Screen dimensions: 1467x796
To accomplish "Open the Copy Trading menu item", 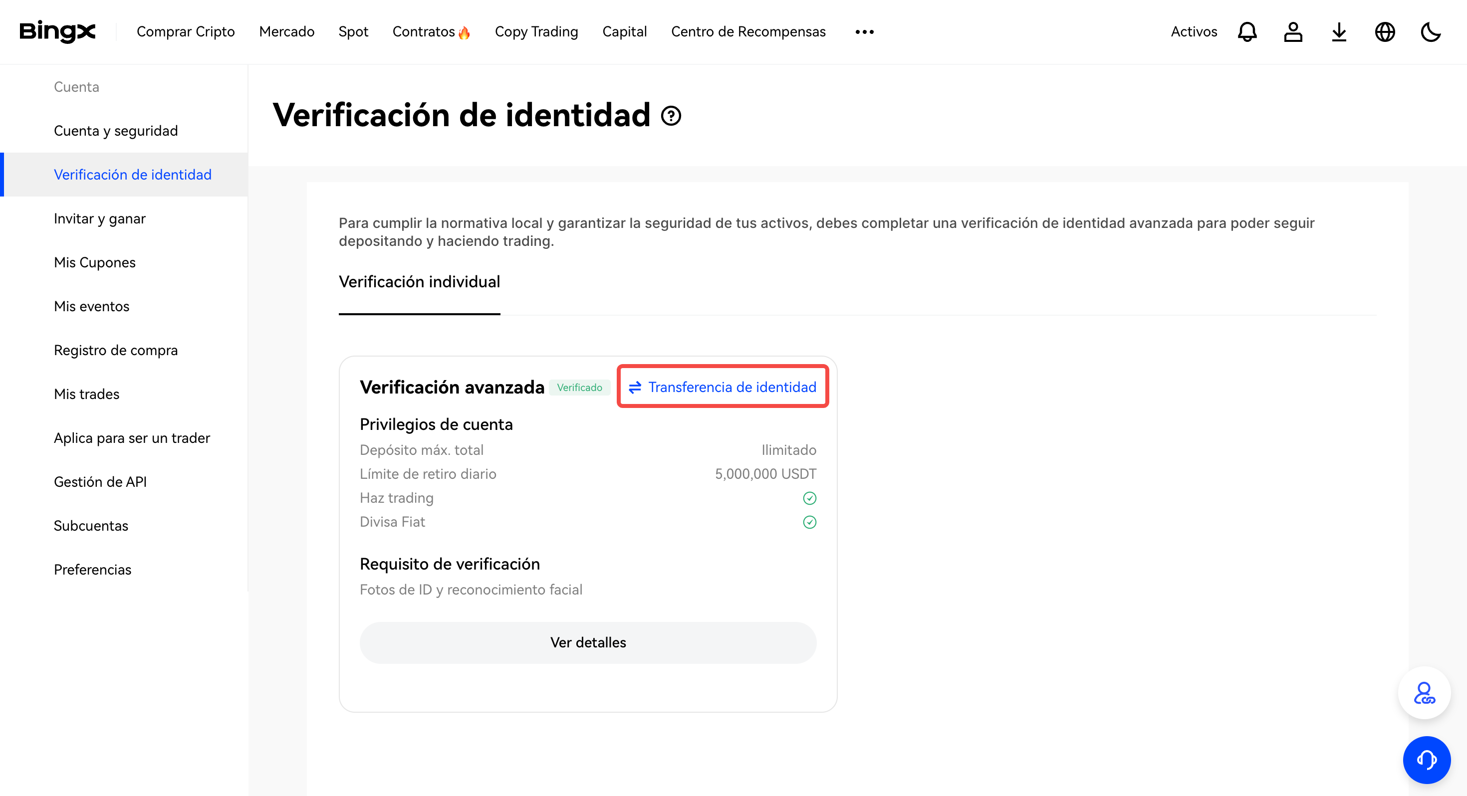I will (x=536, y=32).
